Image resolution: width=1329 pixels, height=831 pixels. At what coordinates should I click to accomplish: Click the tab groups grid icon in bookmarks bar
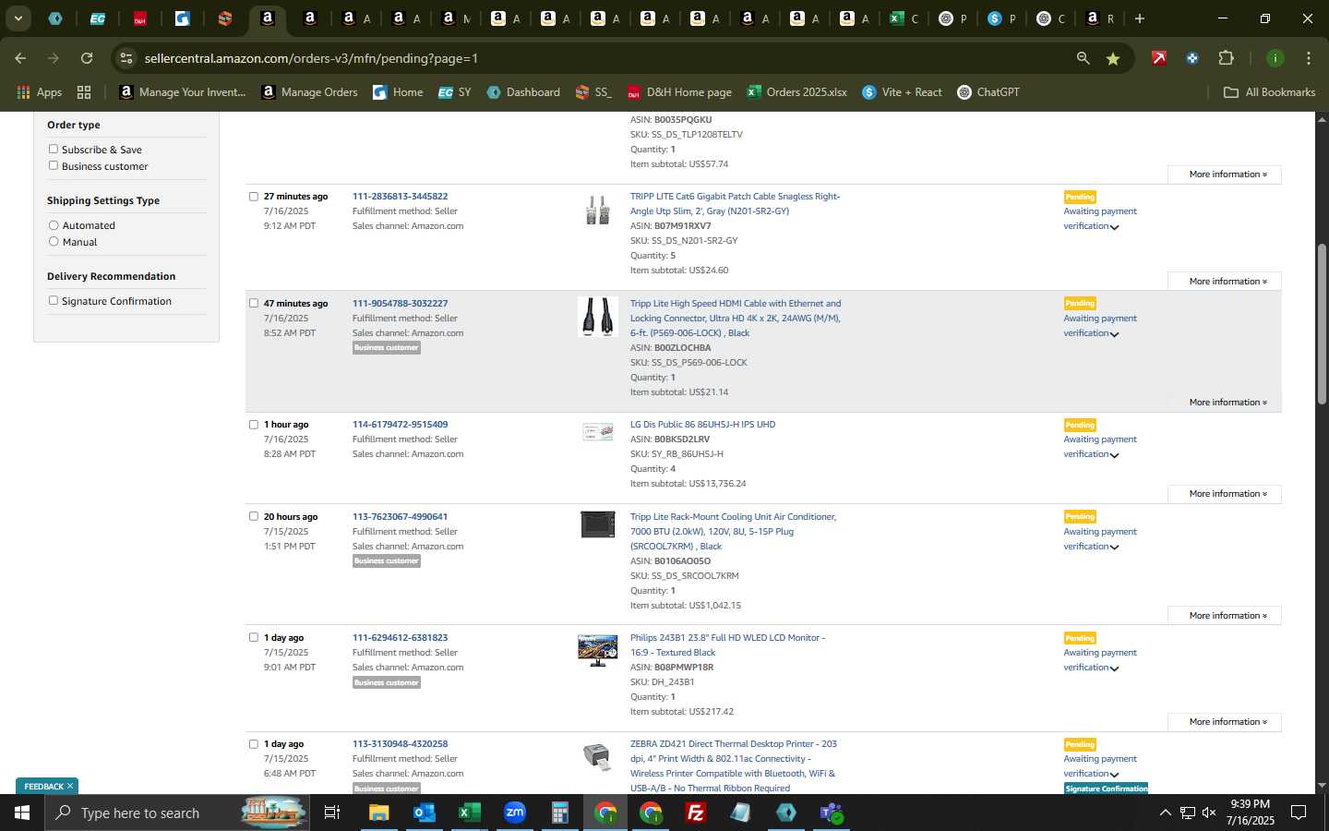tap(84, 92)
